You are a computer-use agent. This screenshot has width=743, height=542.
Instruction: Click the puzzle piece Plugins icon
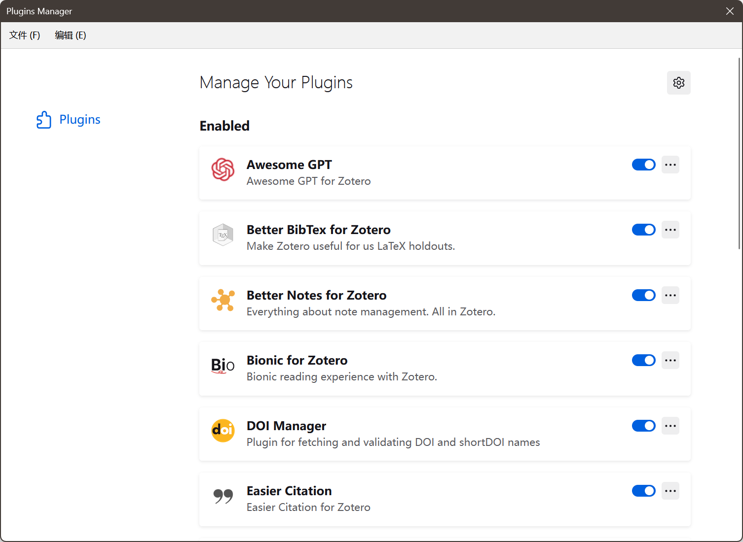pos(44,120)
